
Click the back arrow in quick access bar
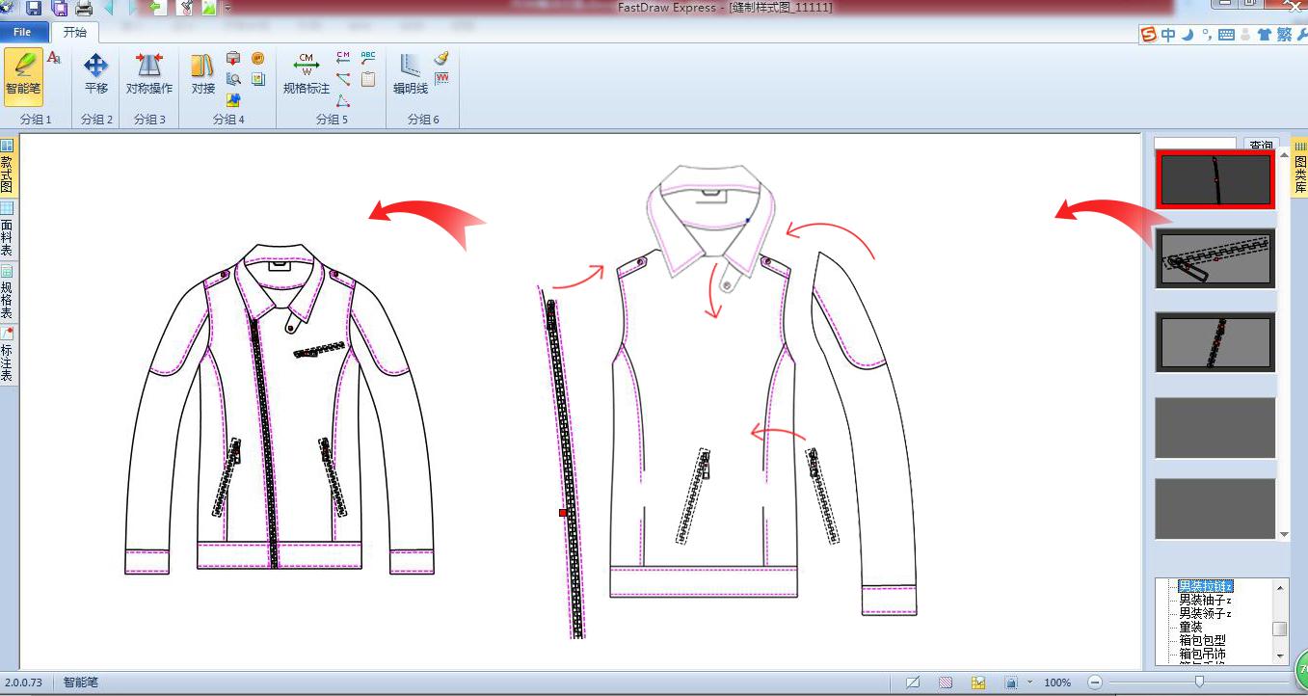(x=109, y=8)
